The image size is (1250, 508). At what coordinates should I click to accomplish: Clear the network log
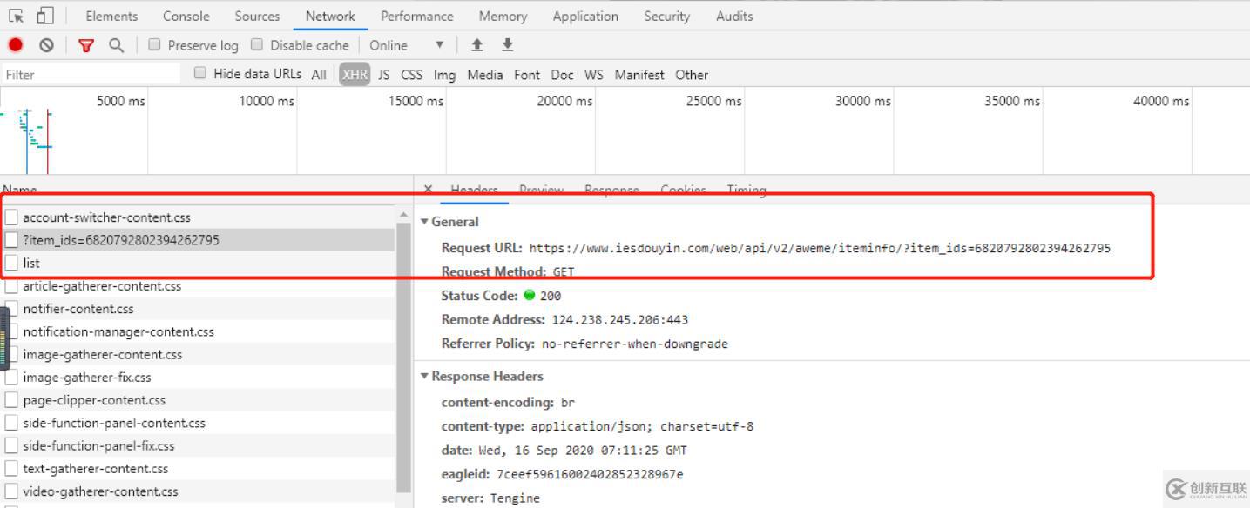point(46,45)
